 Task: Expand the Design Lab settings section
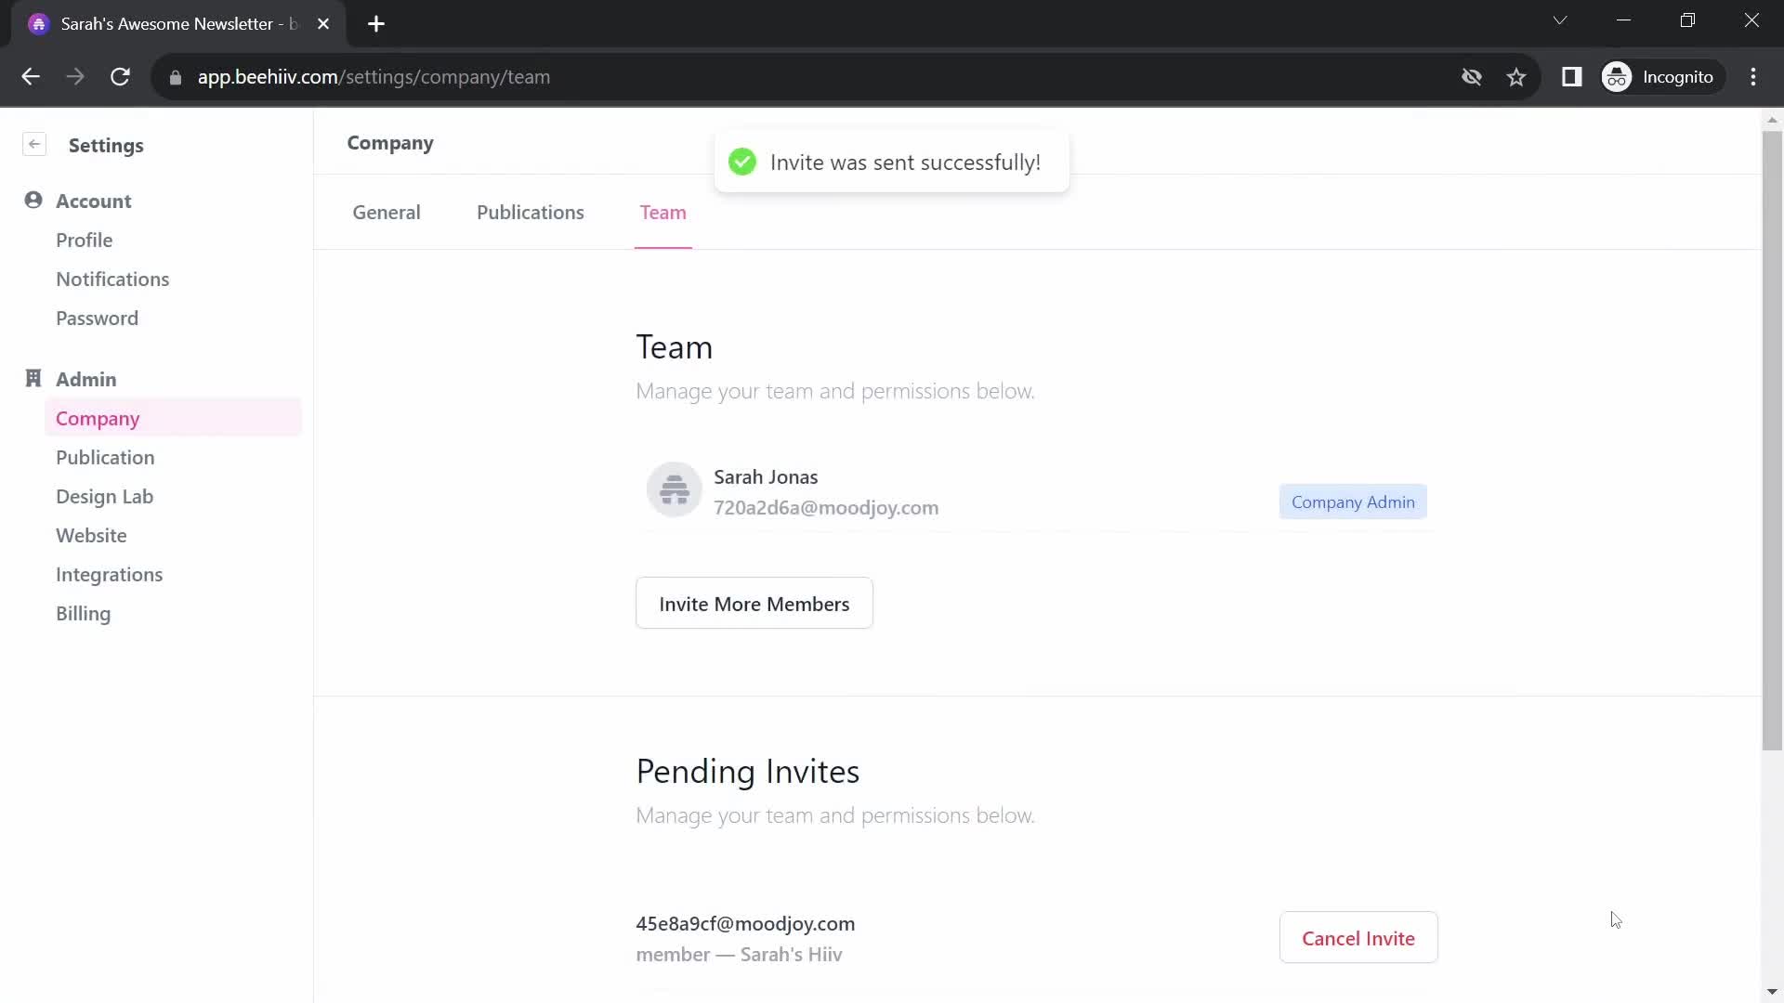(104, 496)
